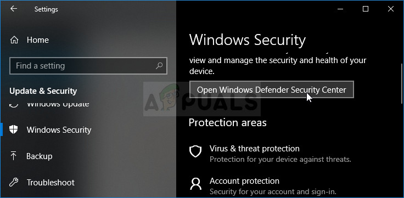Select the partially visible Windows Update item

[58, 105]
